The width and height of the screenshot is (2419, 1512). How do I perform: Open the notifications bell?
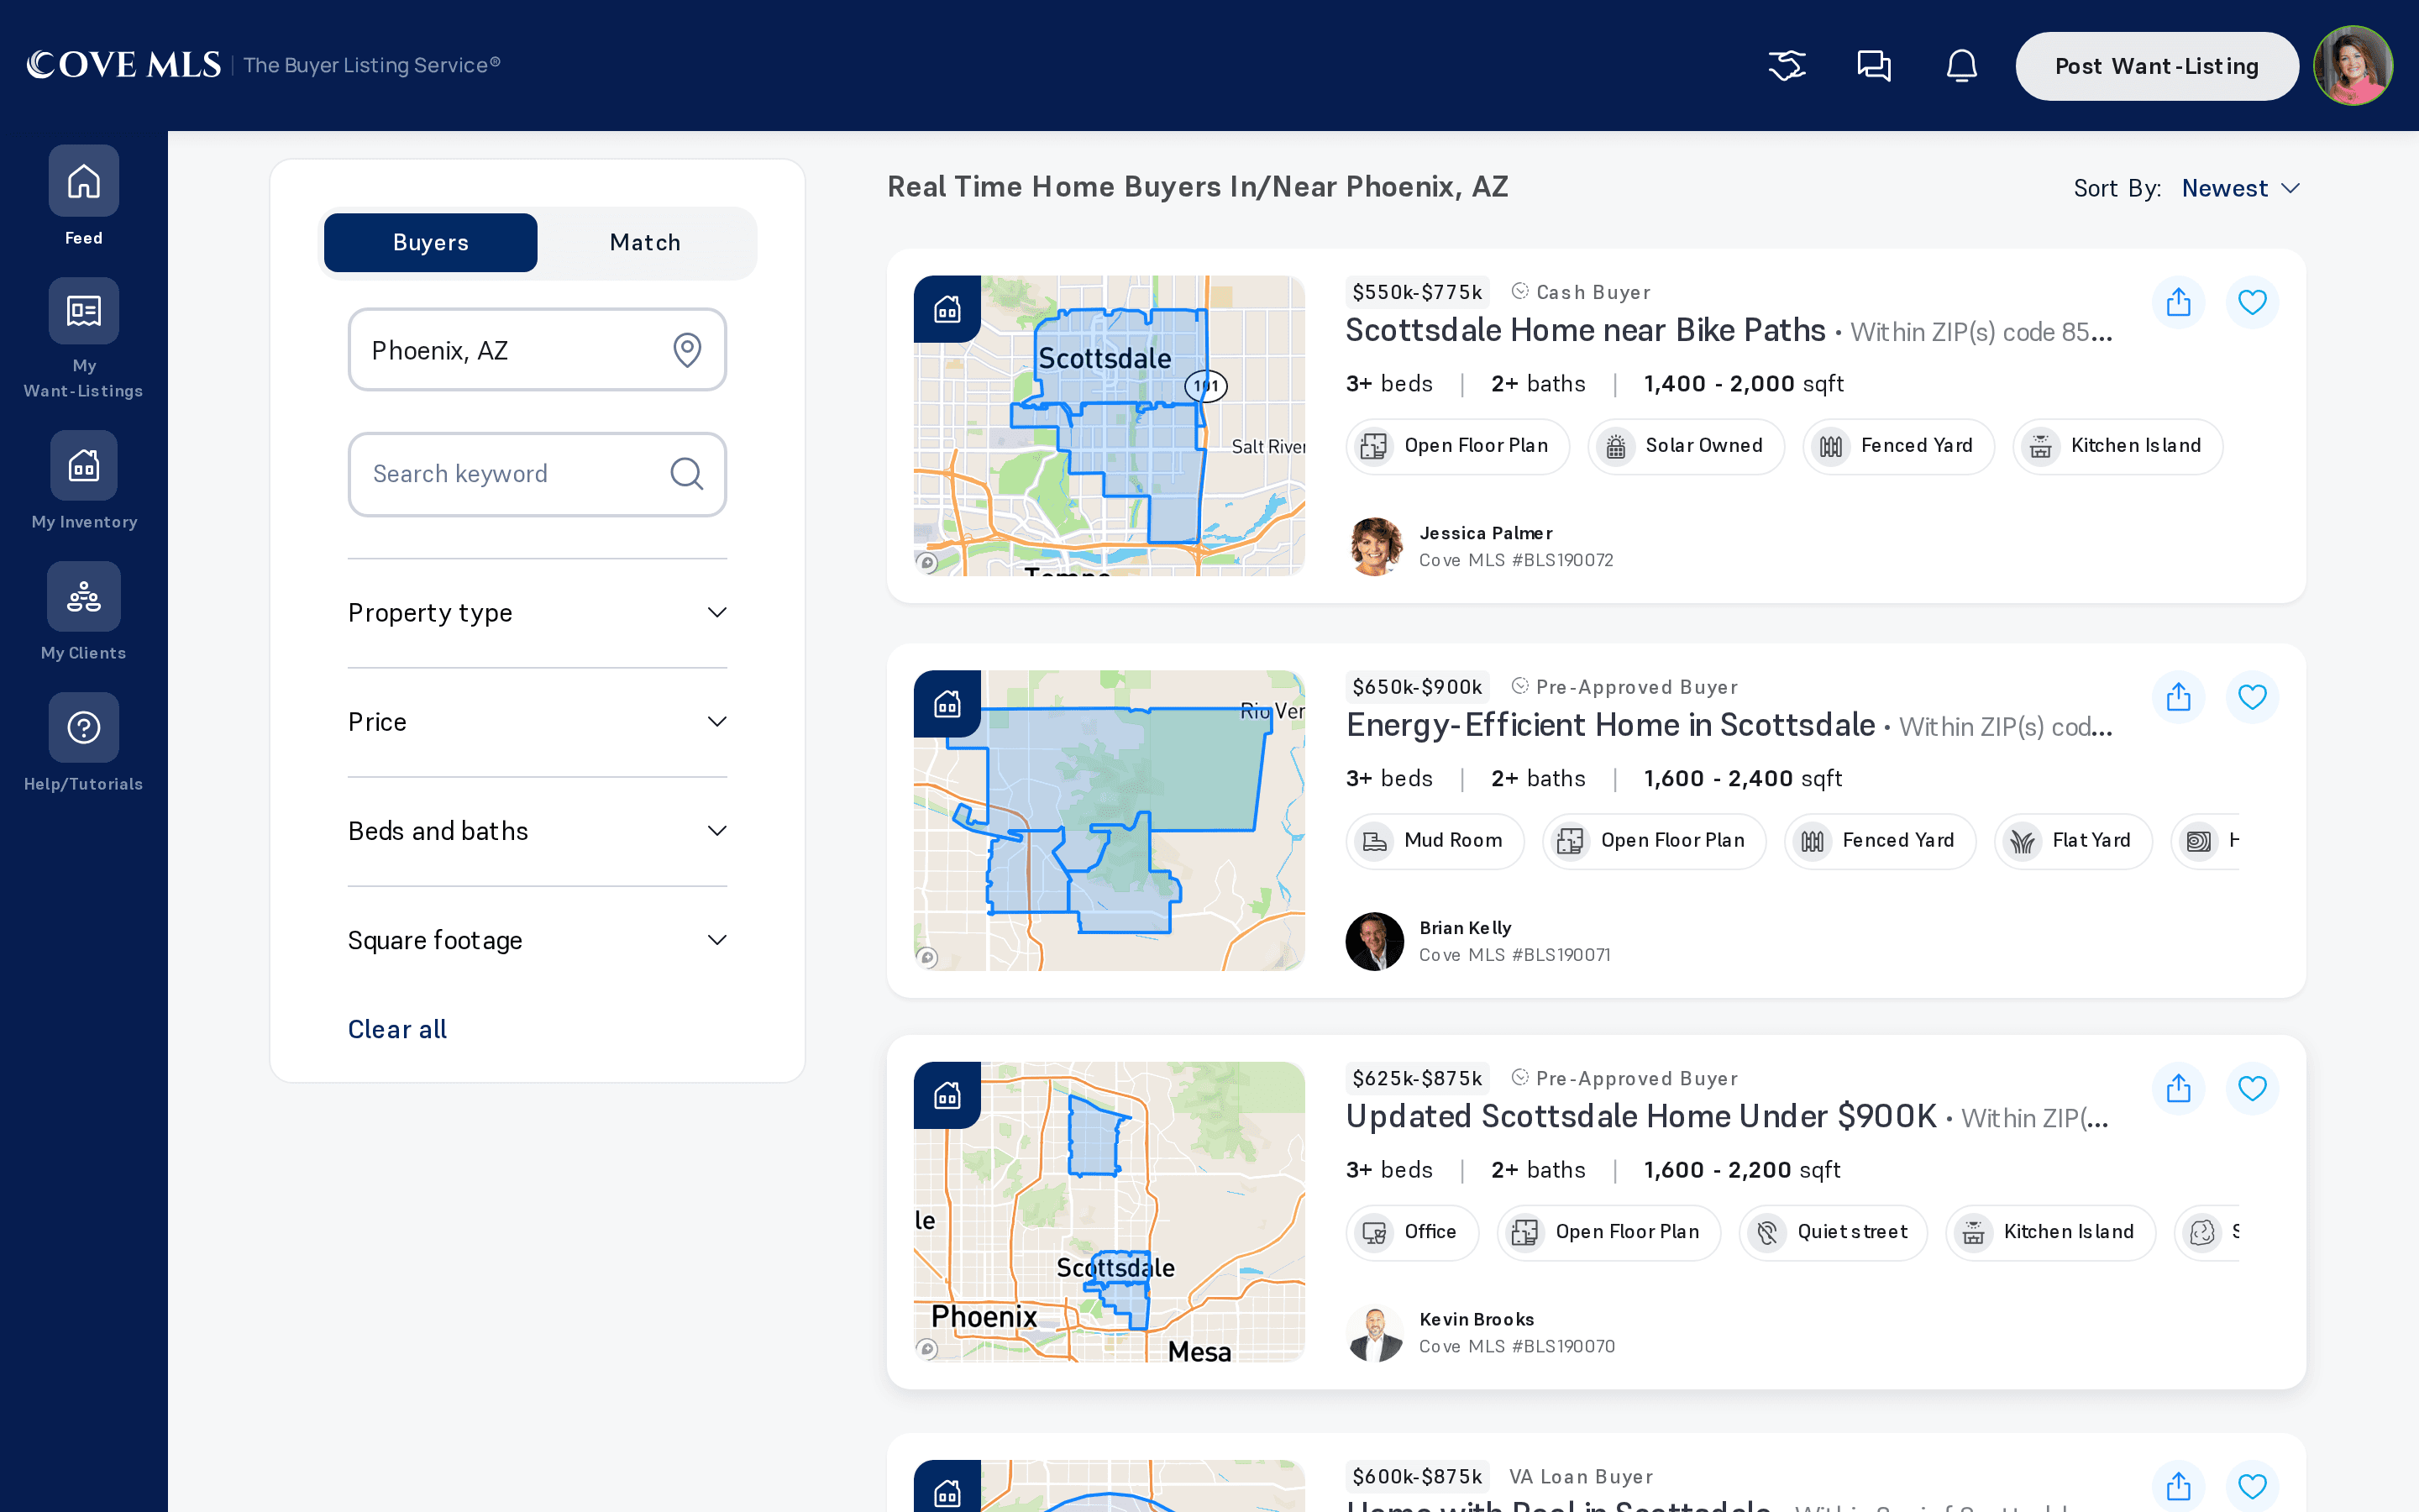coord(1961,66)
